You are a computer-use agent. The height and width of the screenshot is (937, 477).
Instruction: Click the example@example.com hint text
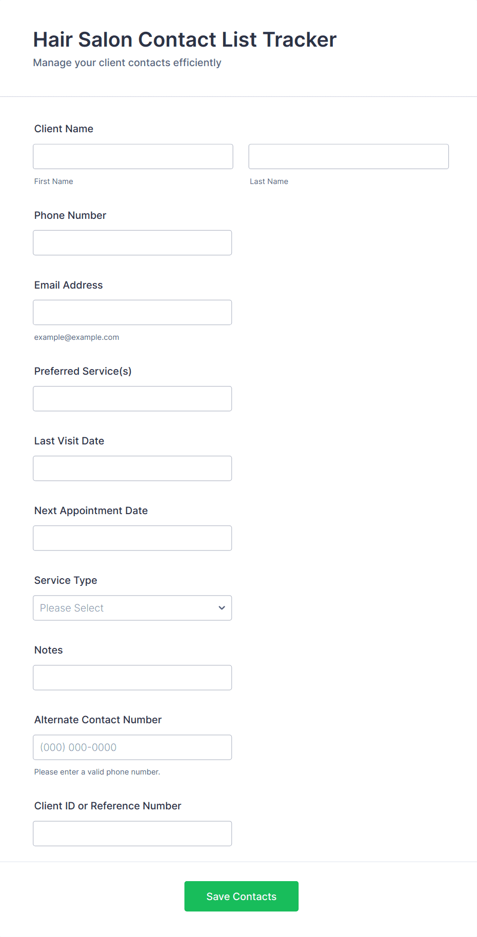pos(76,337)
